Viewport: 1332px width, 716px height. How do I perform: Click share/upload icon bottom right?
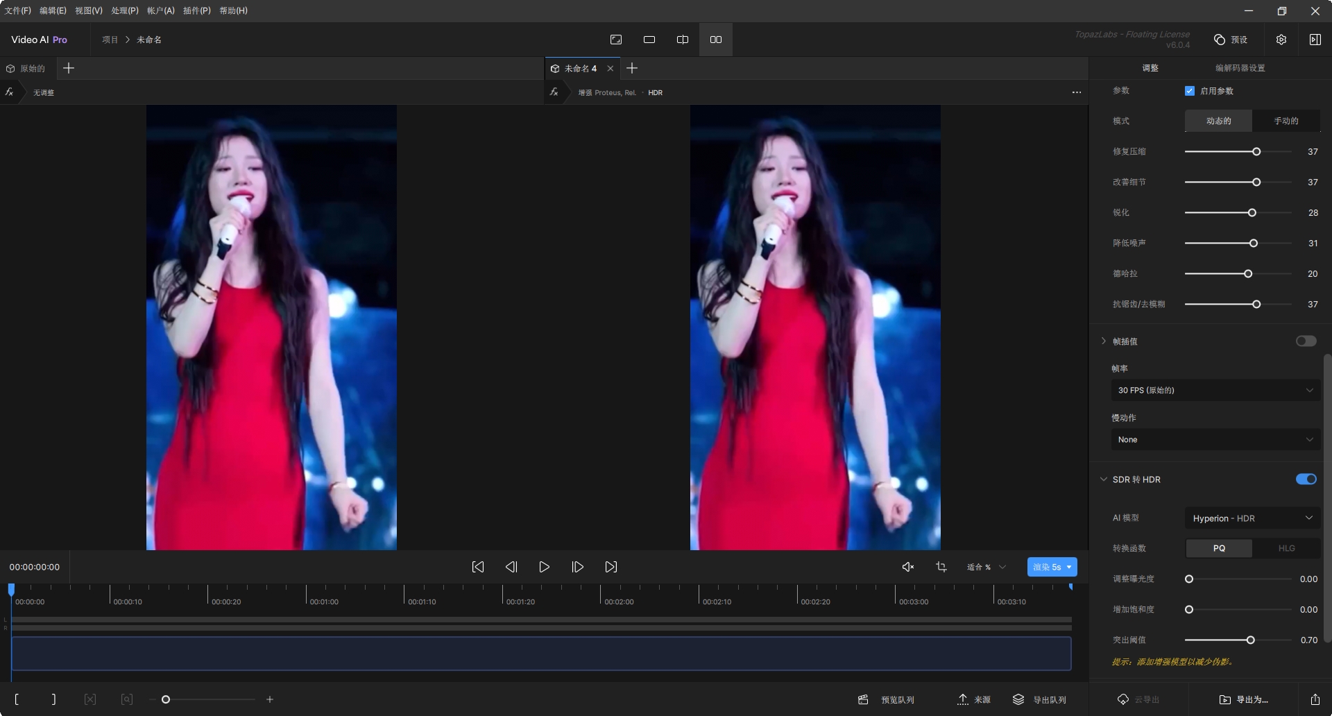[x=1315, y=699]
